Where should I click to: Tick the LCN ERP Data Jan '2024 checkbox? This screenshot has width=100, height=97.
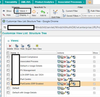click(8, 75)
